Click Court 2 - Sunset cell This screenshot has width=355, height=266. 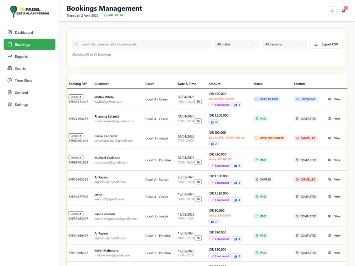click(157, 179)
